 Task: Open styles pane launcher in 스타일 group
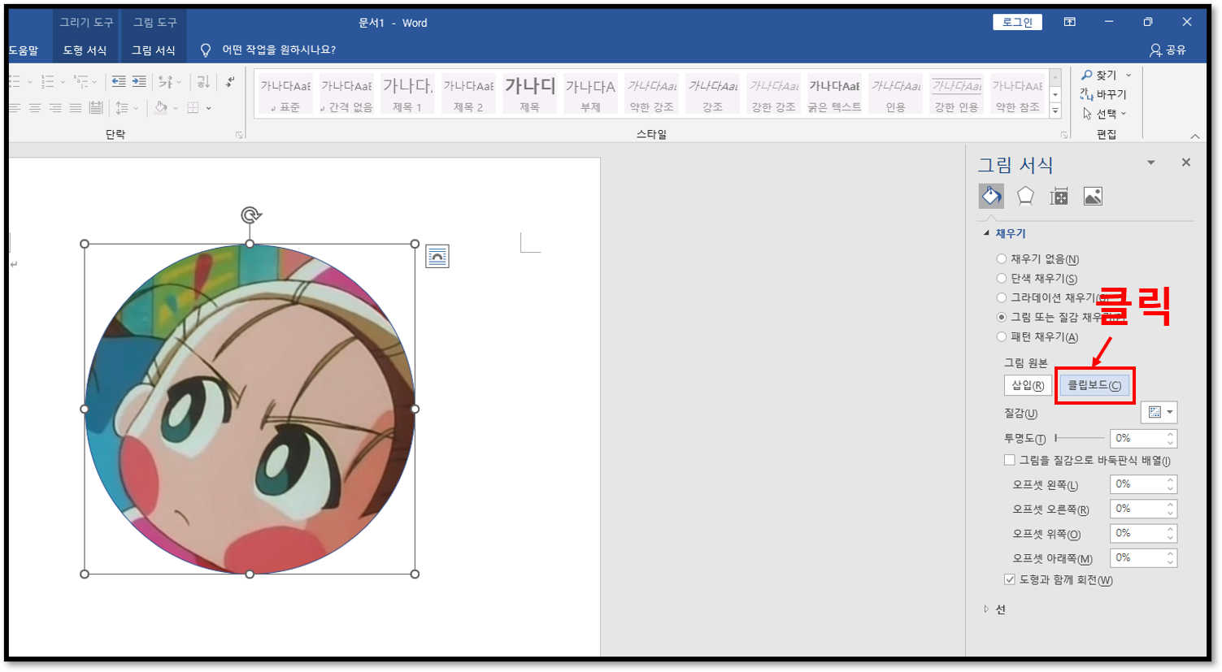click(x=1064, y=135)
